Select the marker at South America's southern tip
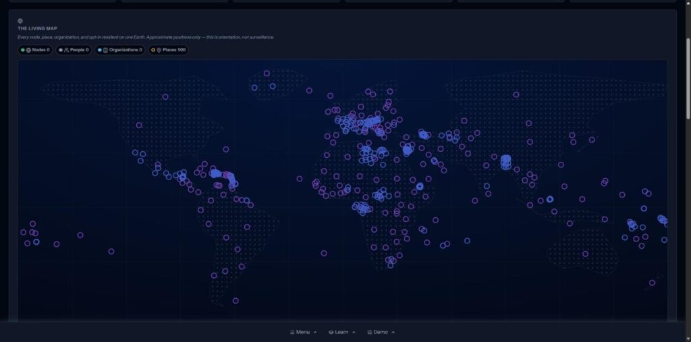 tap(236, 301)
